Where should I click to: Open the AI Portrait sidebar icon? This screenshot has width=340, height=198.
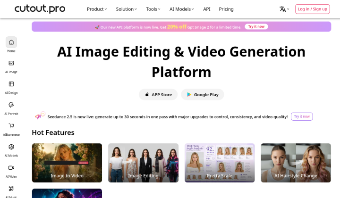(x=11, y=105)
